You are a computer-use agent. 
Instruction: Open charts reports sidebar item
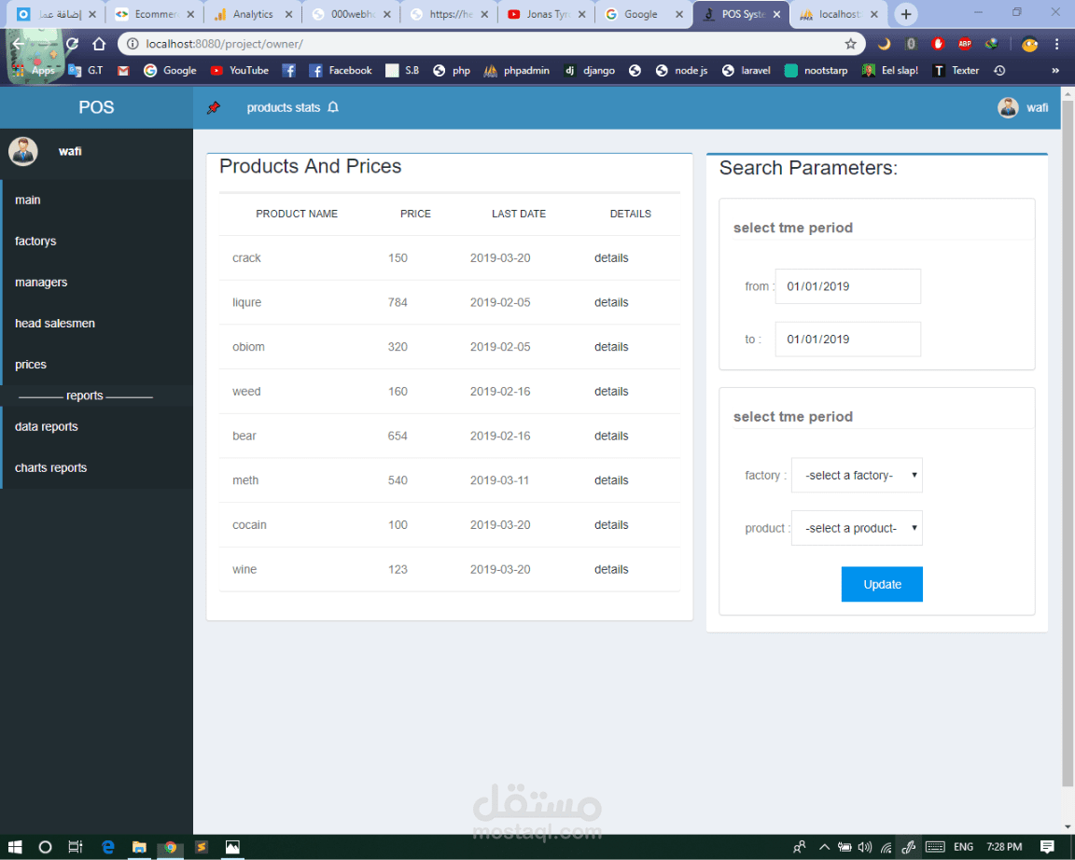pos(97,467)
